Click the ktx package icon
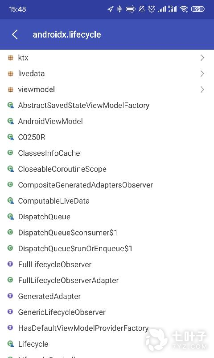214x358 pixels. click(10, 58)
